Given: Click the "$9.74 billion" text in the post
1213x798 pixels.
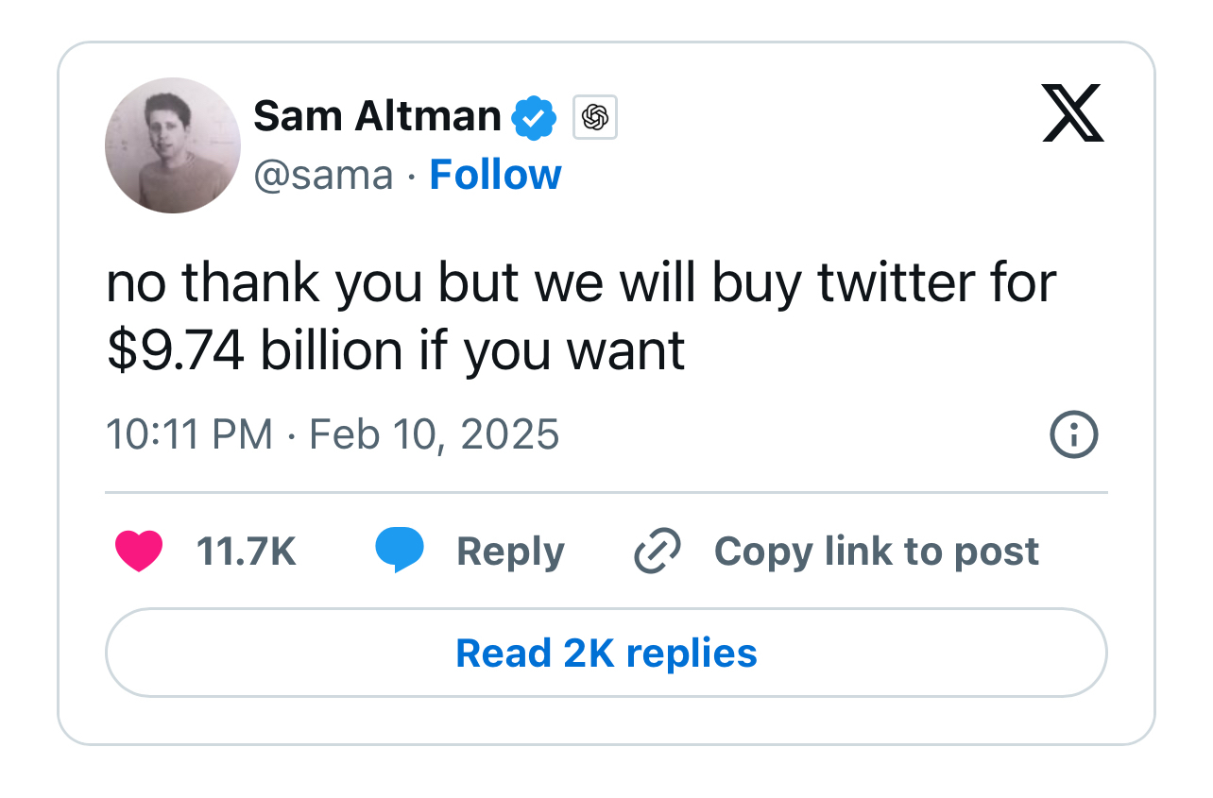Looking at the screenshot, I should pyautogui.click(x=255, y=351).
